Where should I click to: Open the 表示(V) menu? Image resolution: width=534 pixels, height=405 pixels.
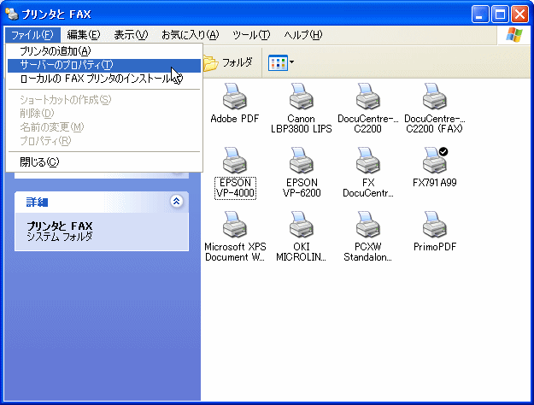131,35
